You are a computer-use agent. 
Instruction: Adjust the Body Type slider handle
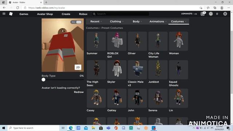[43, 80]
